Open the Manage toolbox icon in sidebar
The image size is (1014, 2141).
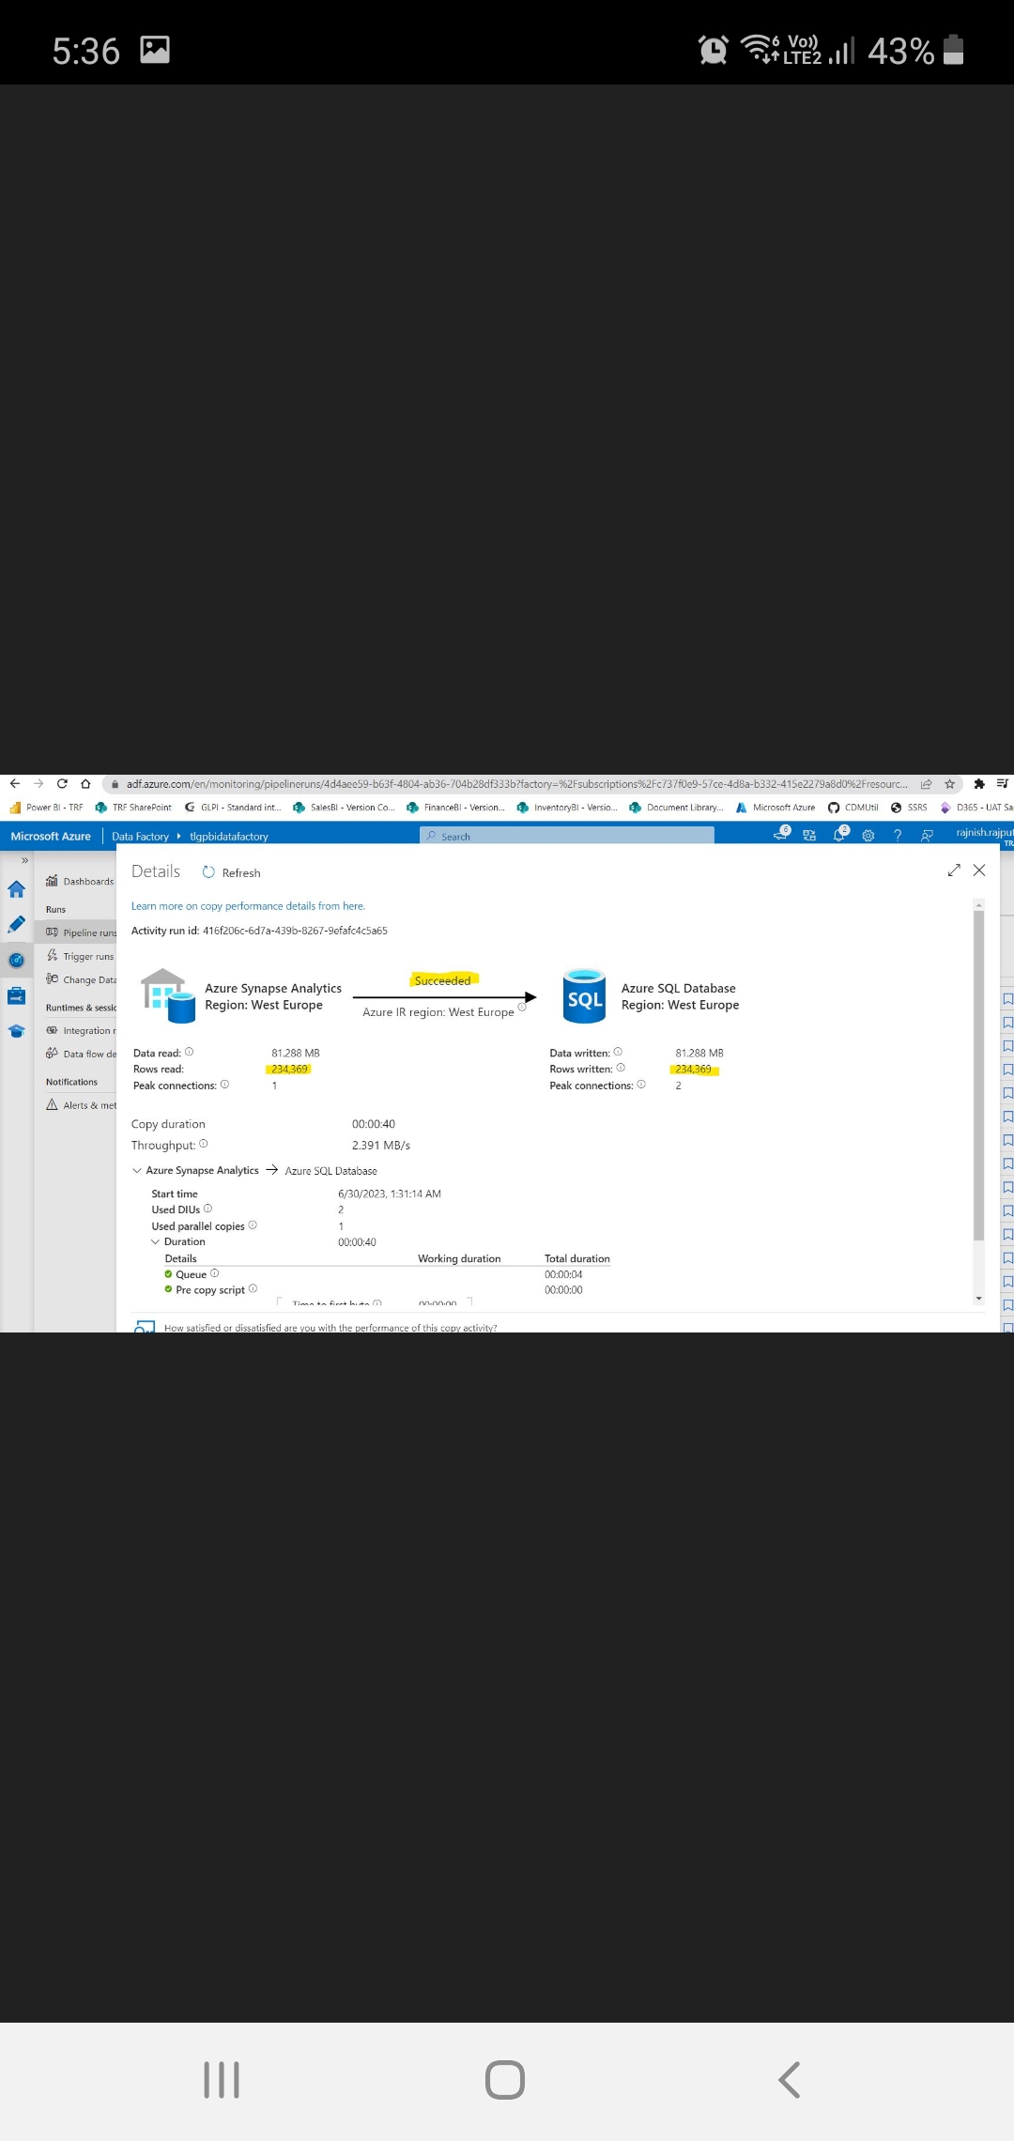17,995
